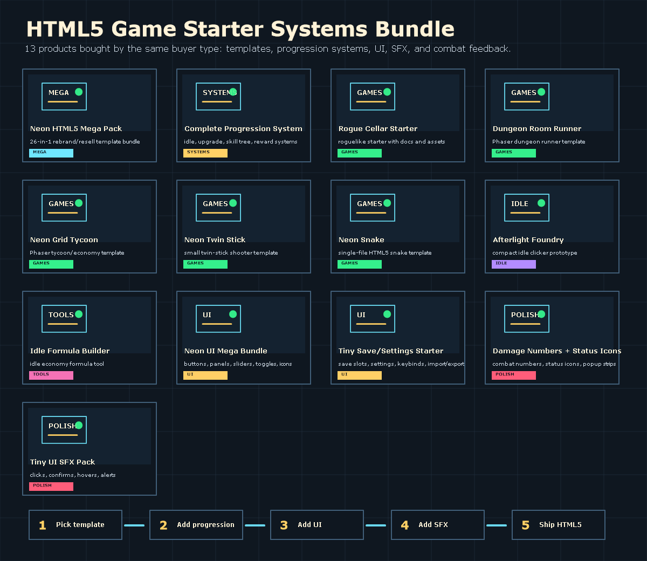
Task: Click the red POLISH tag under Damage Numbers card
Action: (514, 375)
